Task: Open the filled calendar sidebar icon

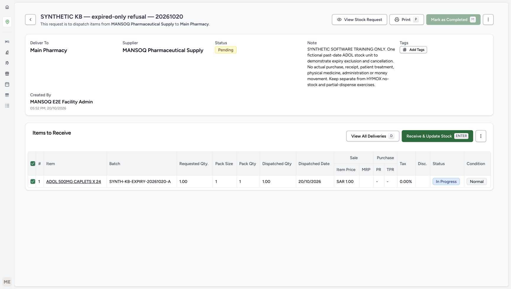Action: (7, 95)
